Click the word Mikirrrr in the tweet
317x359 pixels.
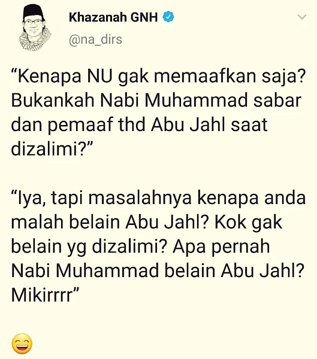coord(45,294)
